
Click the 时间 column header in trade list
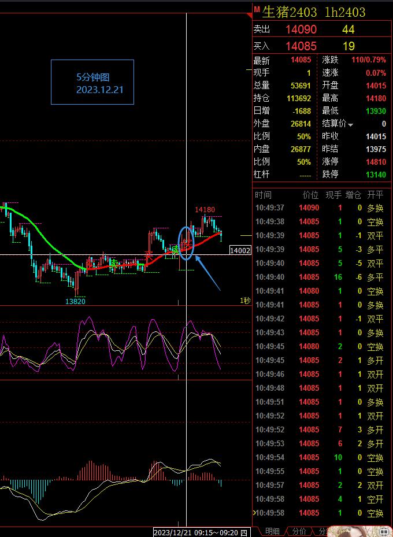tap(263, 195)
